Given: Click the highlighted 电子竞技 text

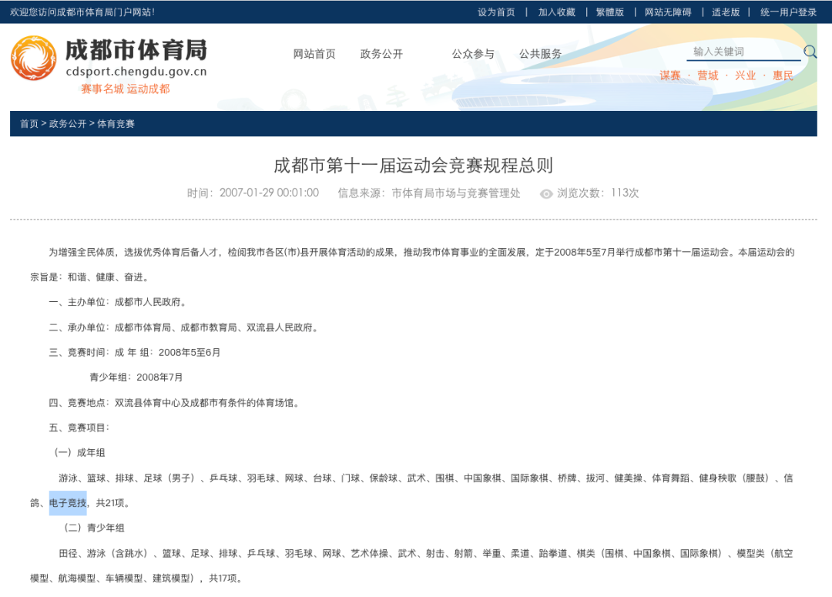Looking at the screenshot, I should coord(68,503).
